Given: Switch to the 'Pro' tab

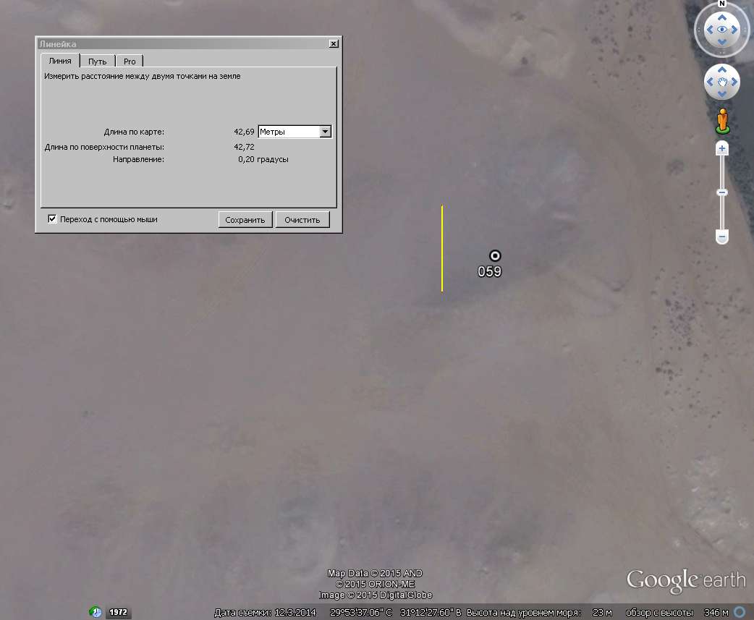Looking at the screenshot, I should (x=130, y=61).
